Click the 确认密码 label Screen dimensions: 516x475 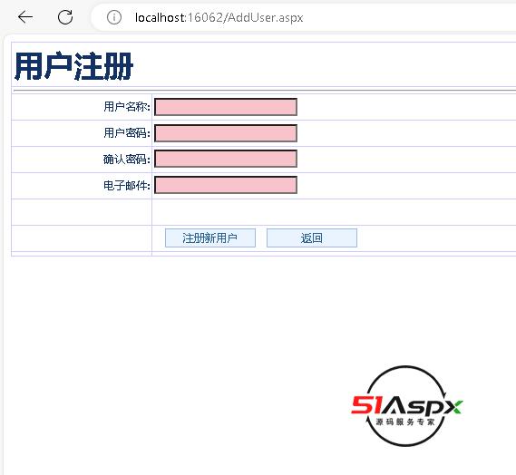127,160
